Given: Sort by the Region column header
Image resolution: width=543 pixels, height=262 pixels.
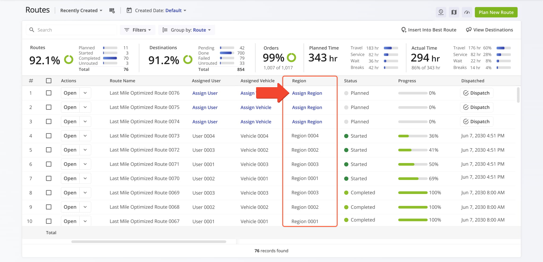Looking at the screenshot, I should (x=299, y=81).
